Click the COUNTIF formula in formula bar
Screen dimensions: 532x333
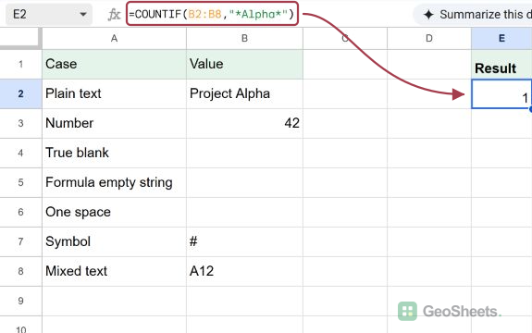coord(212,14)
